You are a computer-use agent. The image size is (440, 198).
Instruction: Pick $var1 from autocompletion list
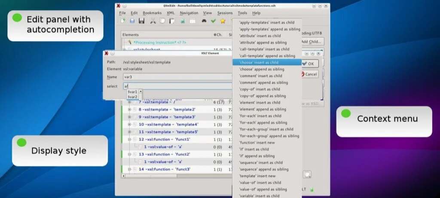(132, 92)
